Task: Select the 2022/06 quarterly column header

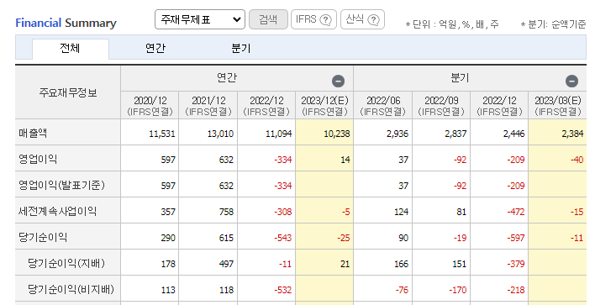Action: point(383,106)
